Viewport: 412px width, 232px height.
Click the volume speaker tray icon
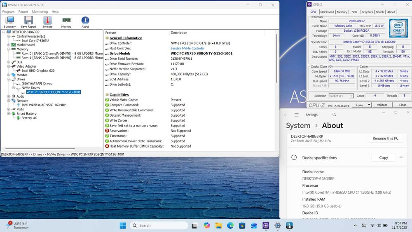(x=379, y=225)
